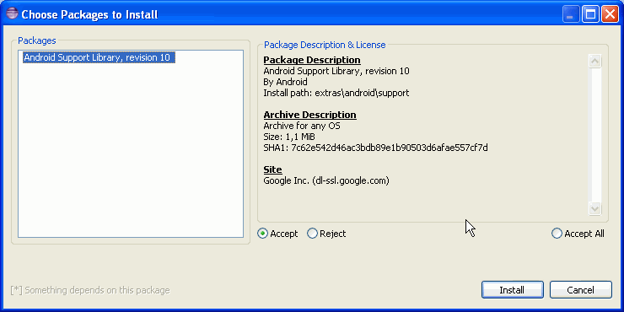624x312 pixels.
Task: Click the Install path text line
Action: pyautogui.click(x=336, y=93)
